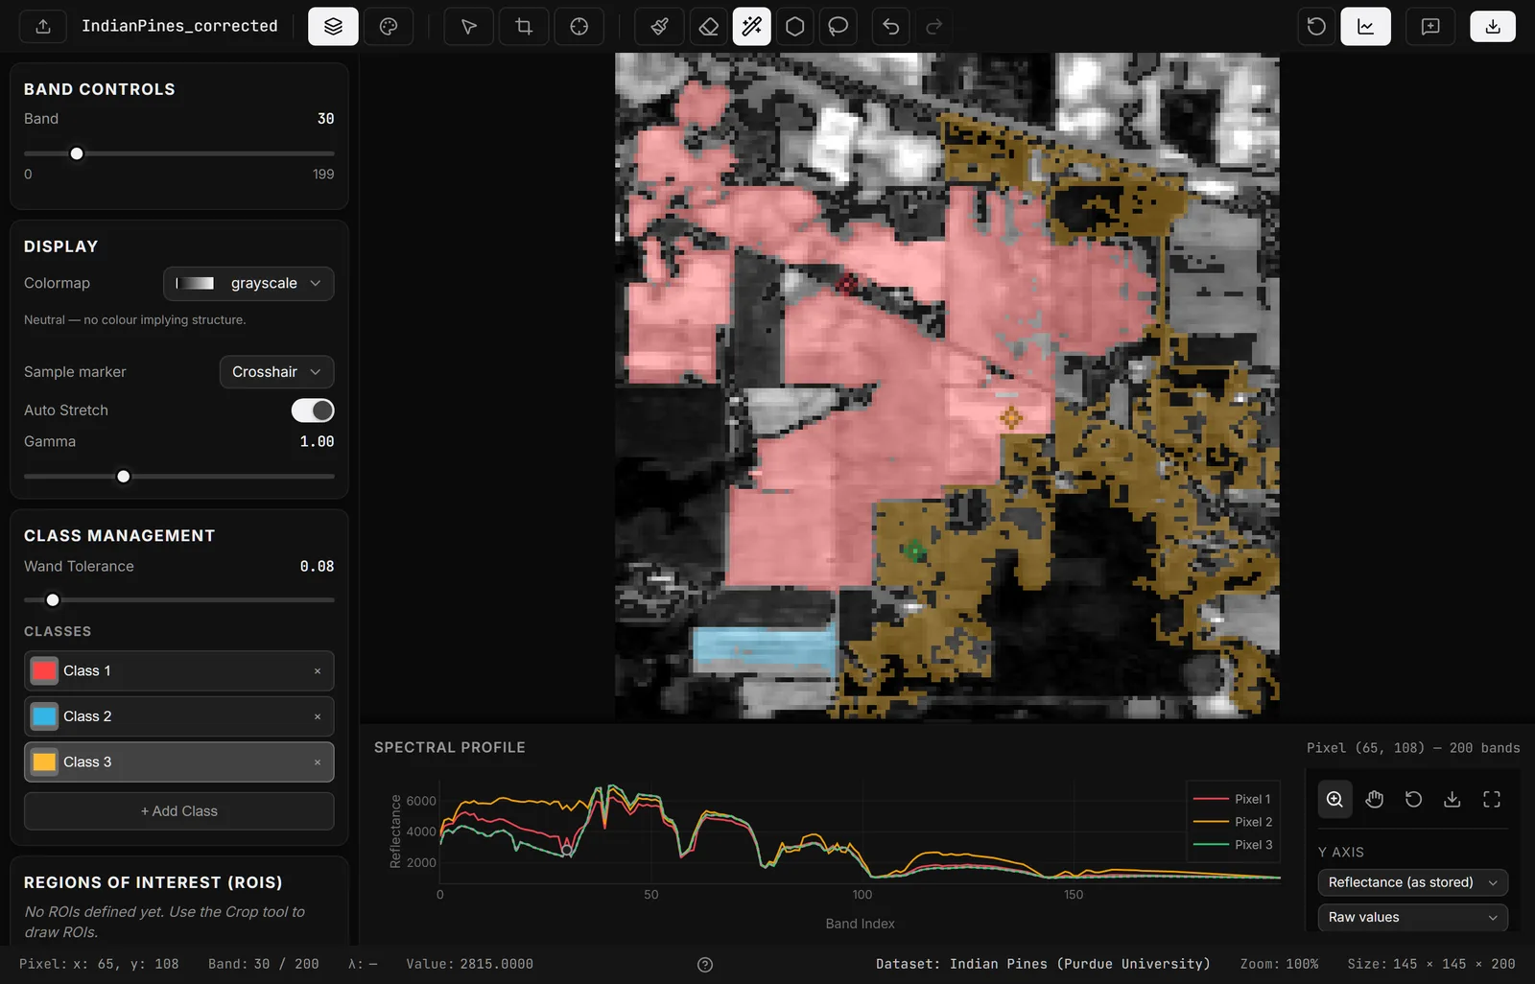
Task: Click the Band slider handle
Action: click(x=77, y=153)
